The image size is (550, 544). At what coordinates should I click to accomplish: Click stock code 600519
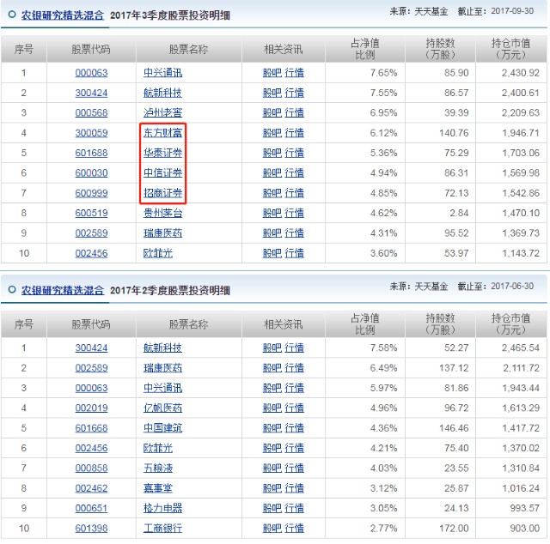tap(91, 213)
